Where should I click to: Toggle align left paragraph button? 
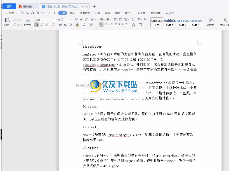101,25
